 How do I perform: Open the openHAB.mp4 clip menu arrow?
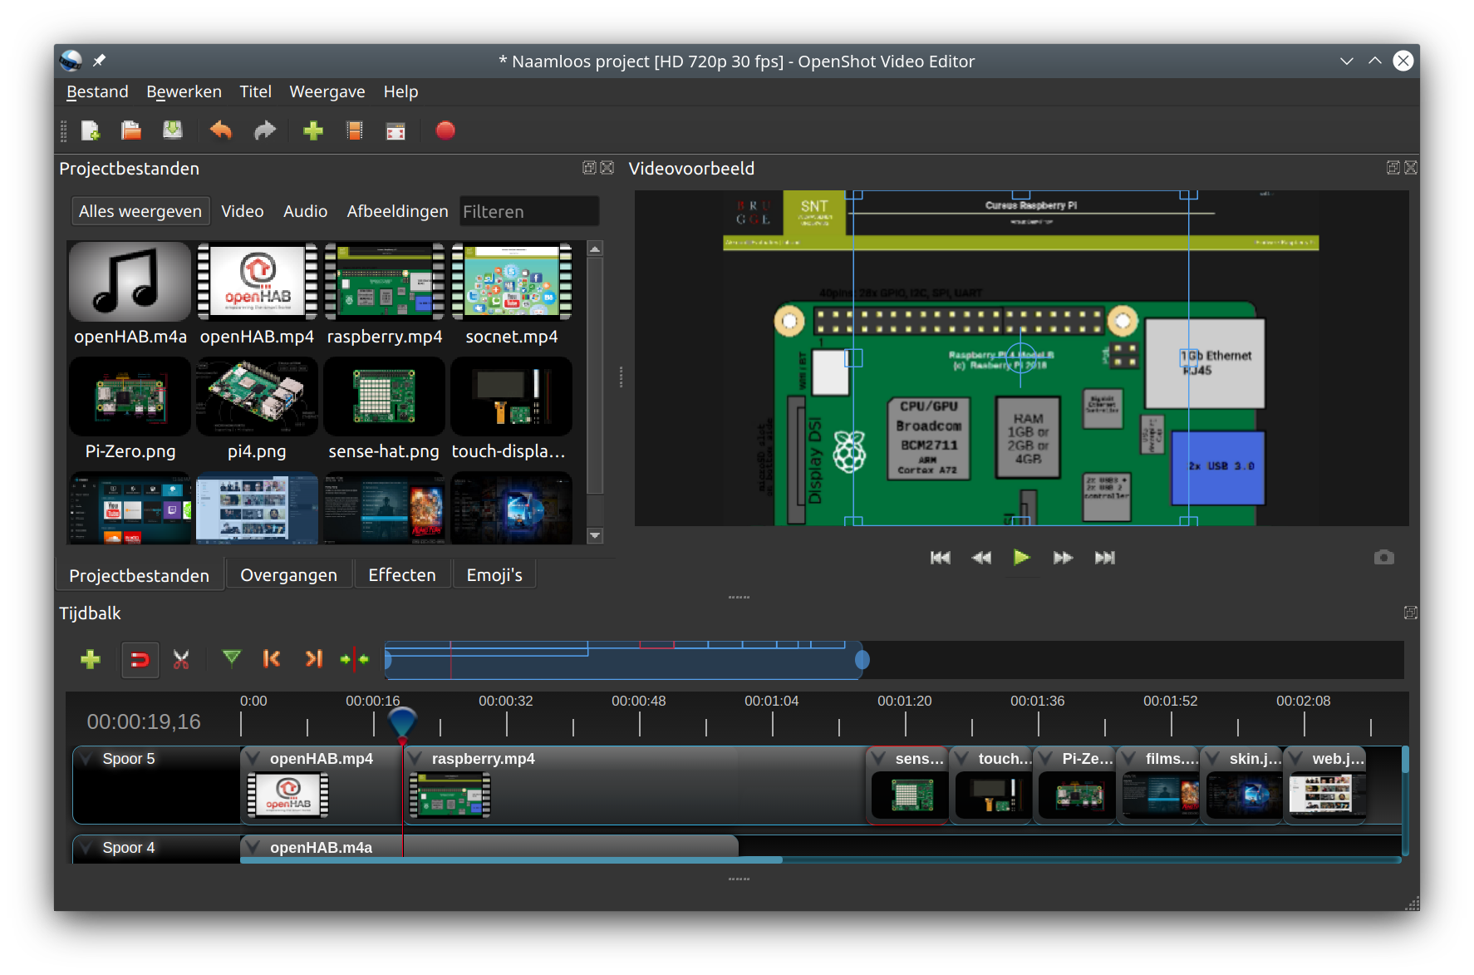253,759
